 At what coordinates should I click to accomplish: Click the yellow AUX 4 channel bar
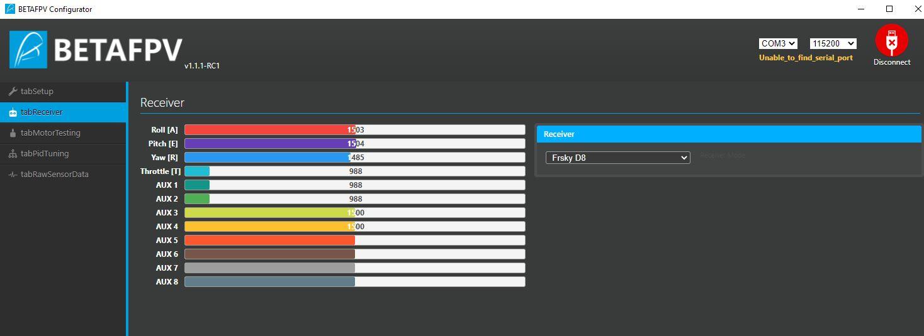click(269, 227)
